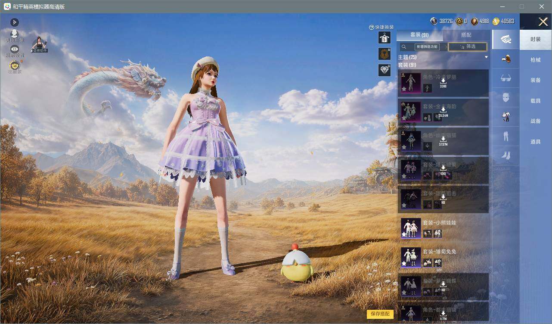The height and width of the screenshot is (324, 552).
Task: Download the 角色-冷漠罗丽 outfit
Action: [443, 83]
